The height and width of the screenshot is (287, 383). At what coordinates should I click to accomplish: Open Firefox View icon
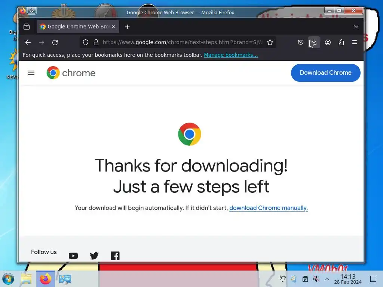coord(27,27)
